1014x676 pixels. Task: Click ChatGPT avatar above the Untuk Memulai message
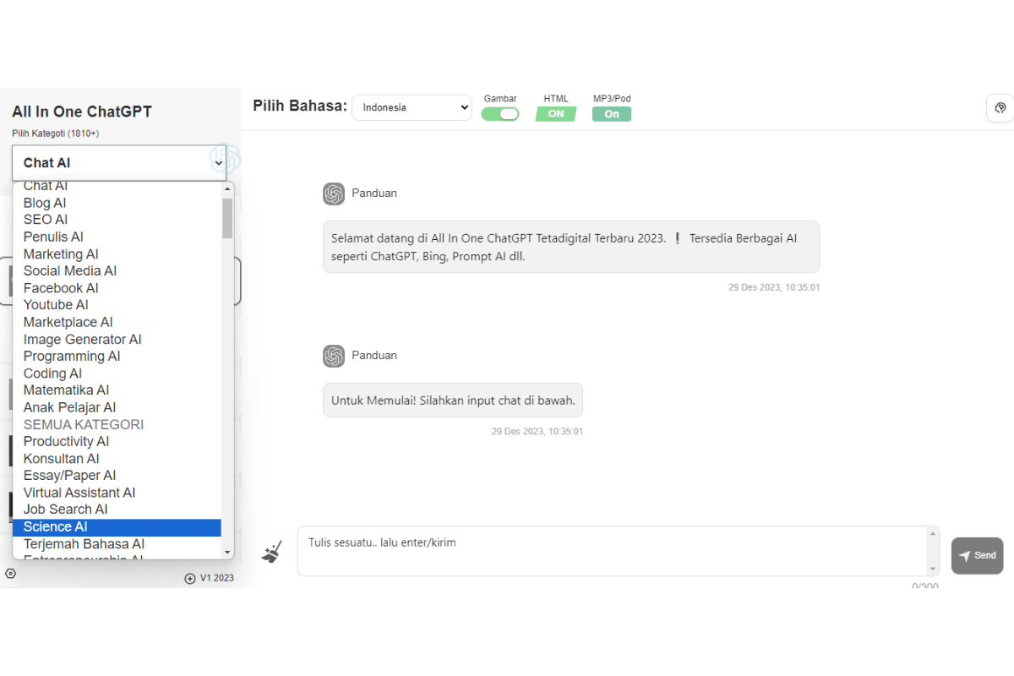tap(334, 356)
